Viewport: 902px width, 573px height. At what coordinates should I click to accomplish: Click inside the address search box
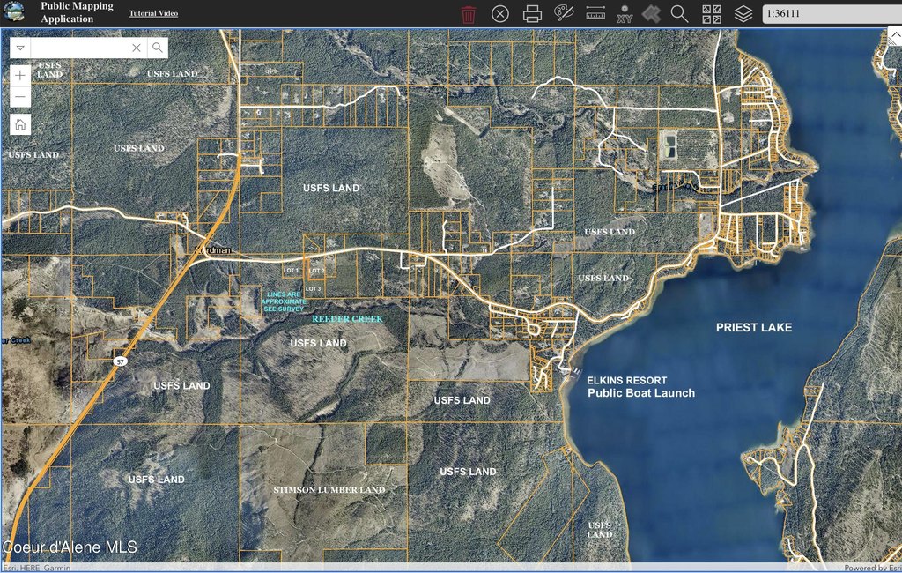79,48
